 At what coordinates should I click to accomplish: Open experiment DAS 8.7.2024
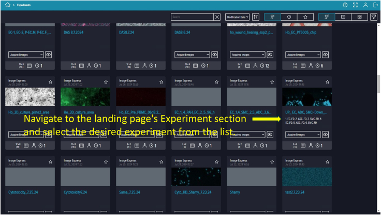(x=74, y=32)
